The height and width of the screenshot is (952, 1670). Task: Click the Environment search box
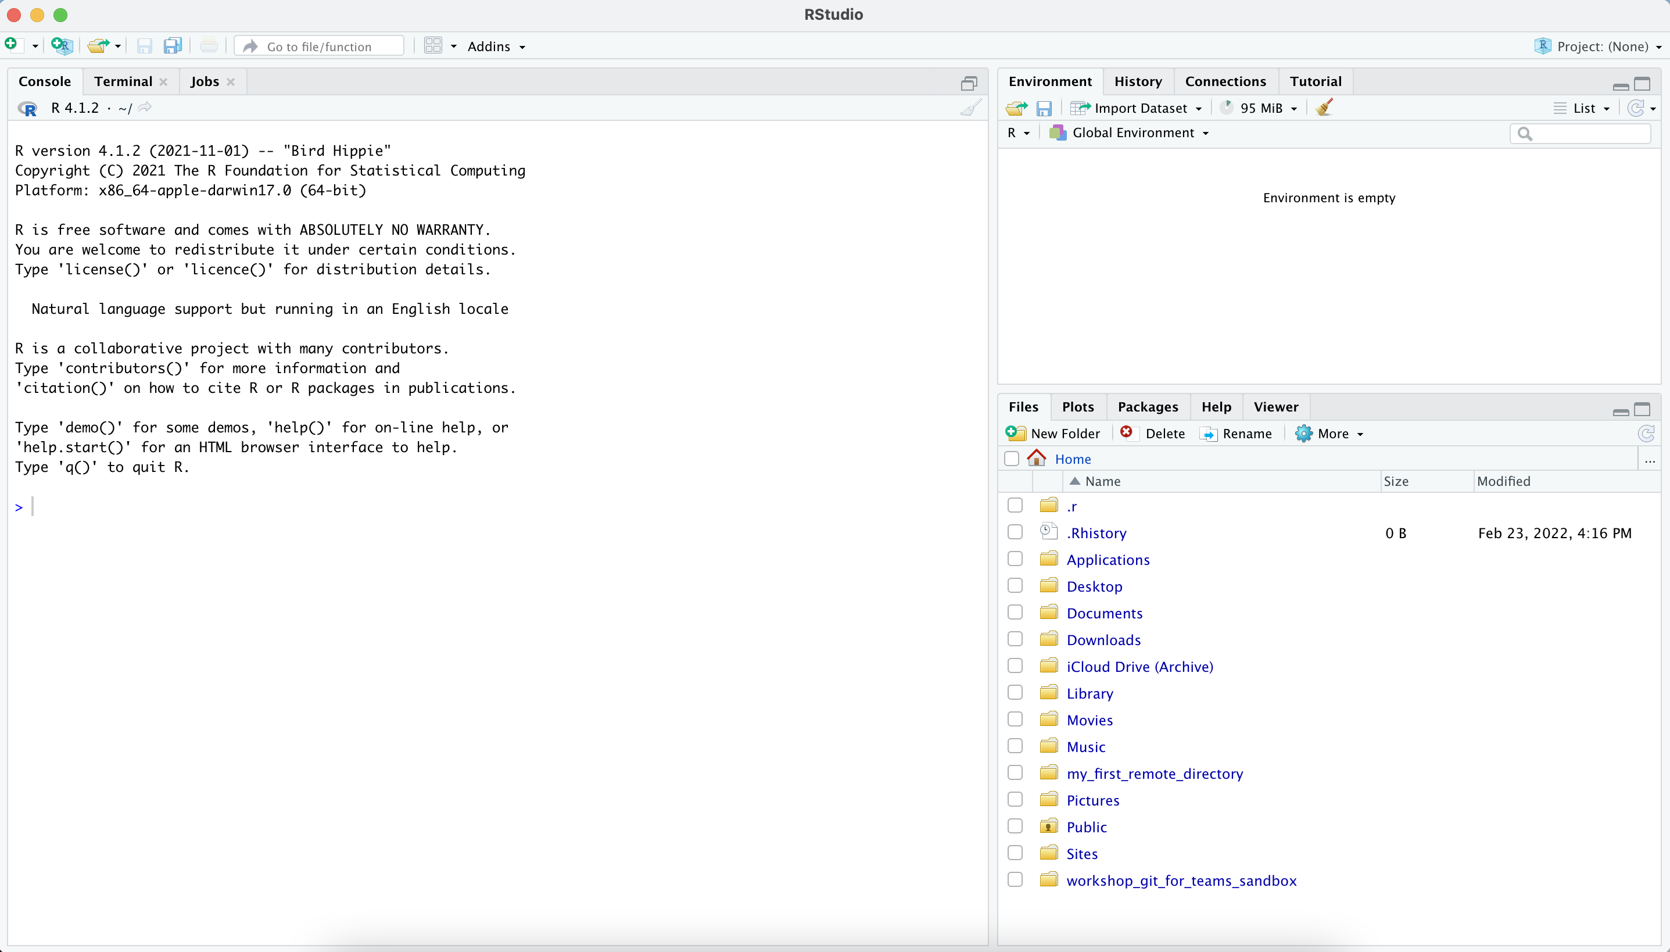point(1581,134)
